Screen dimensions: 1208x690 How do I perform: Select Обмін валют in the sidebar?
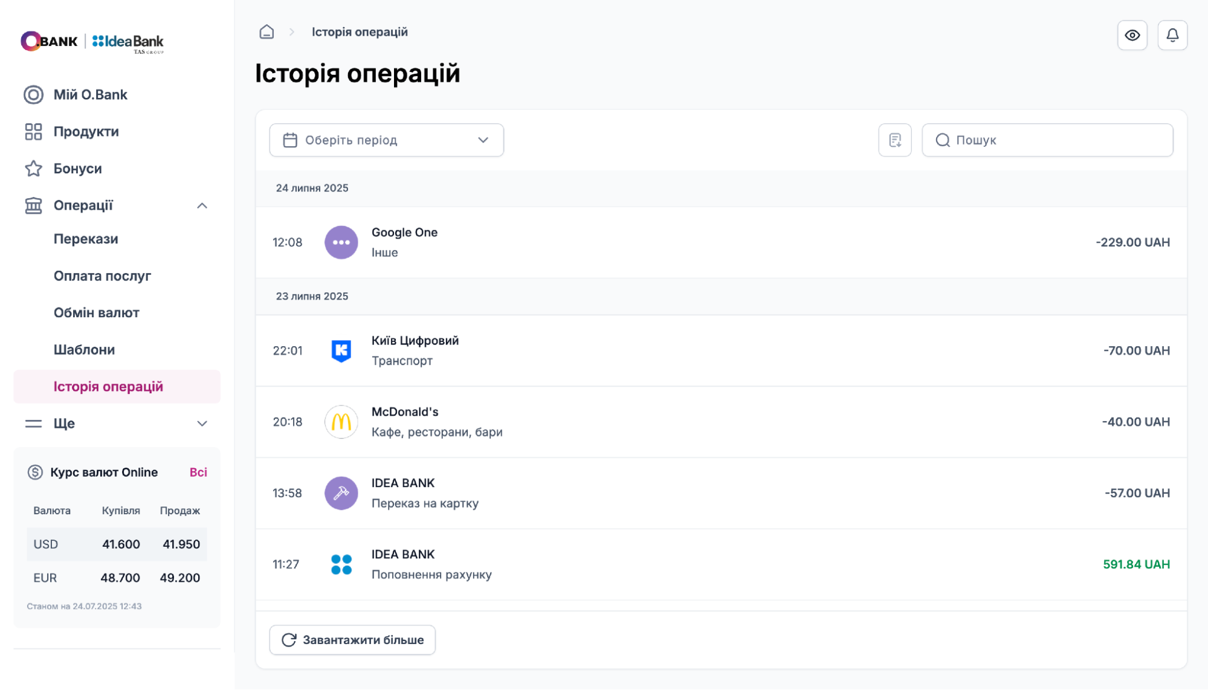[x=96, y=313]
